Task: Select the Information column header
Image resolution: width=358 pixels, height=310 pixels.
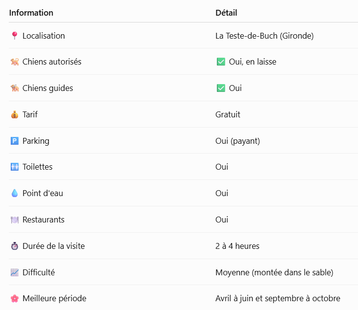Action: pos(31,13)
